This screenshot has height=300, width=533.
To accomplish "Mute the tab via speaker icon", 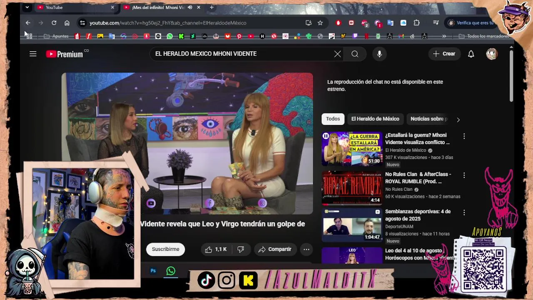I will [190, 7].
